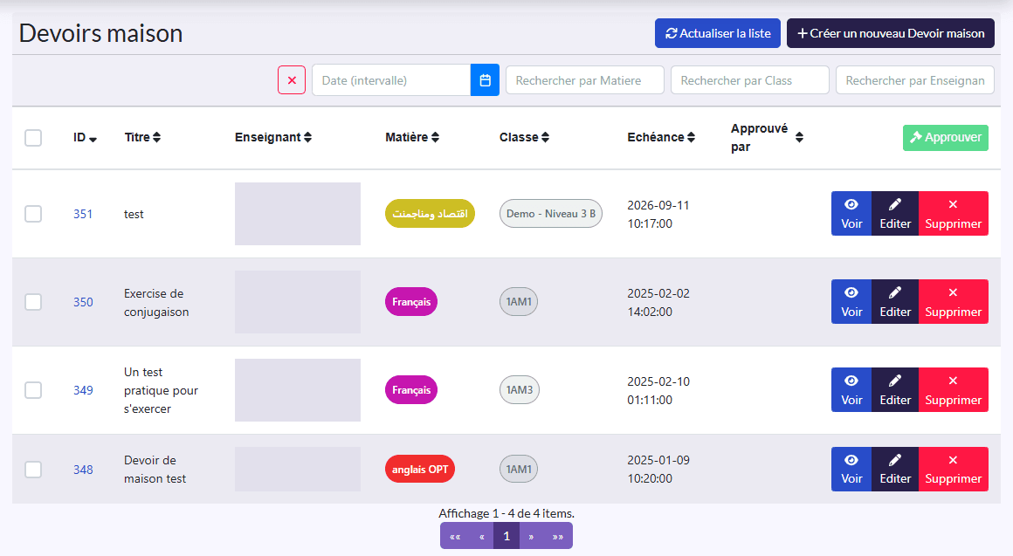Focus the Rechercher par Matiere field

tap(585, 80)
